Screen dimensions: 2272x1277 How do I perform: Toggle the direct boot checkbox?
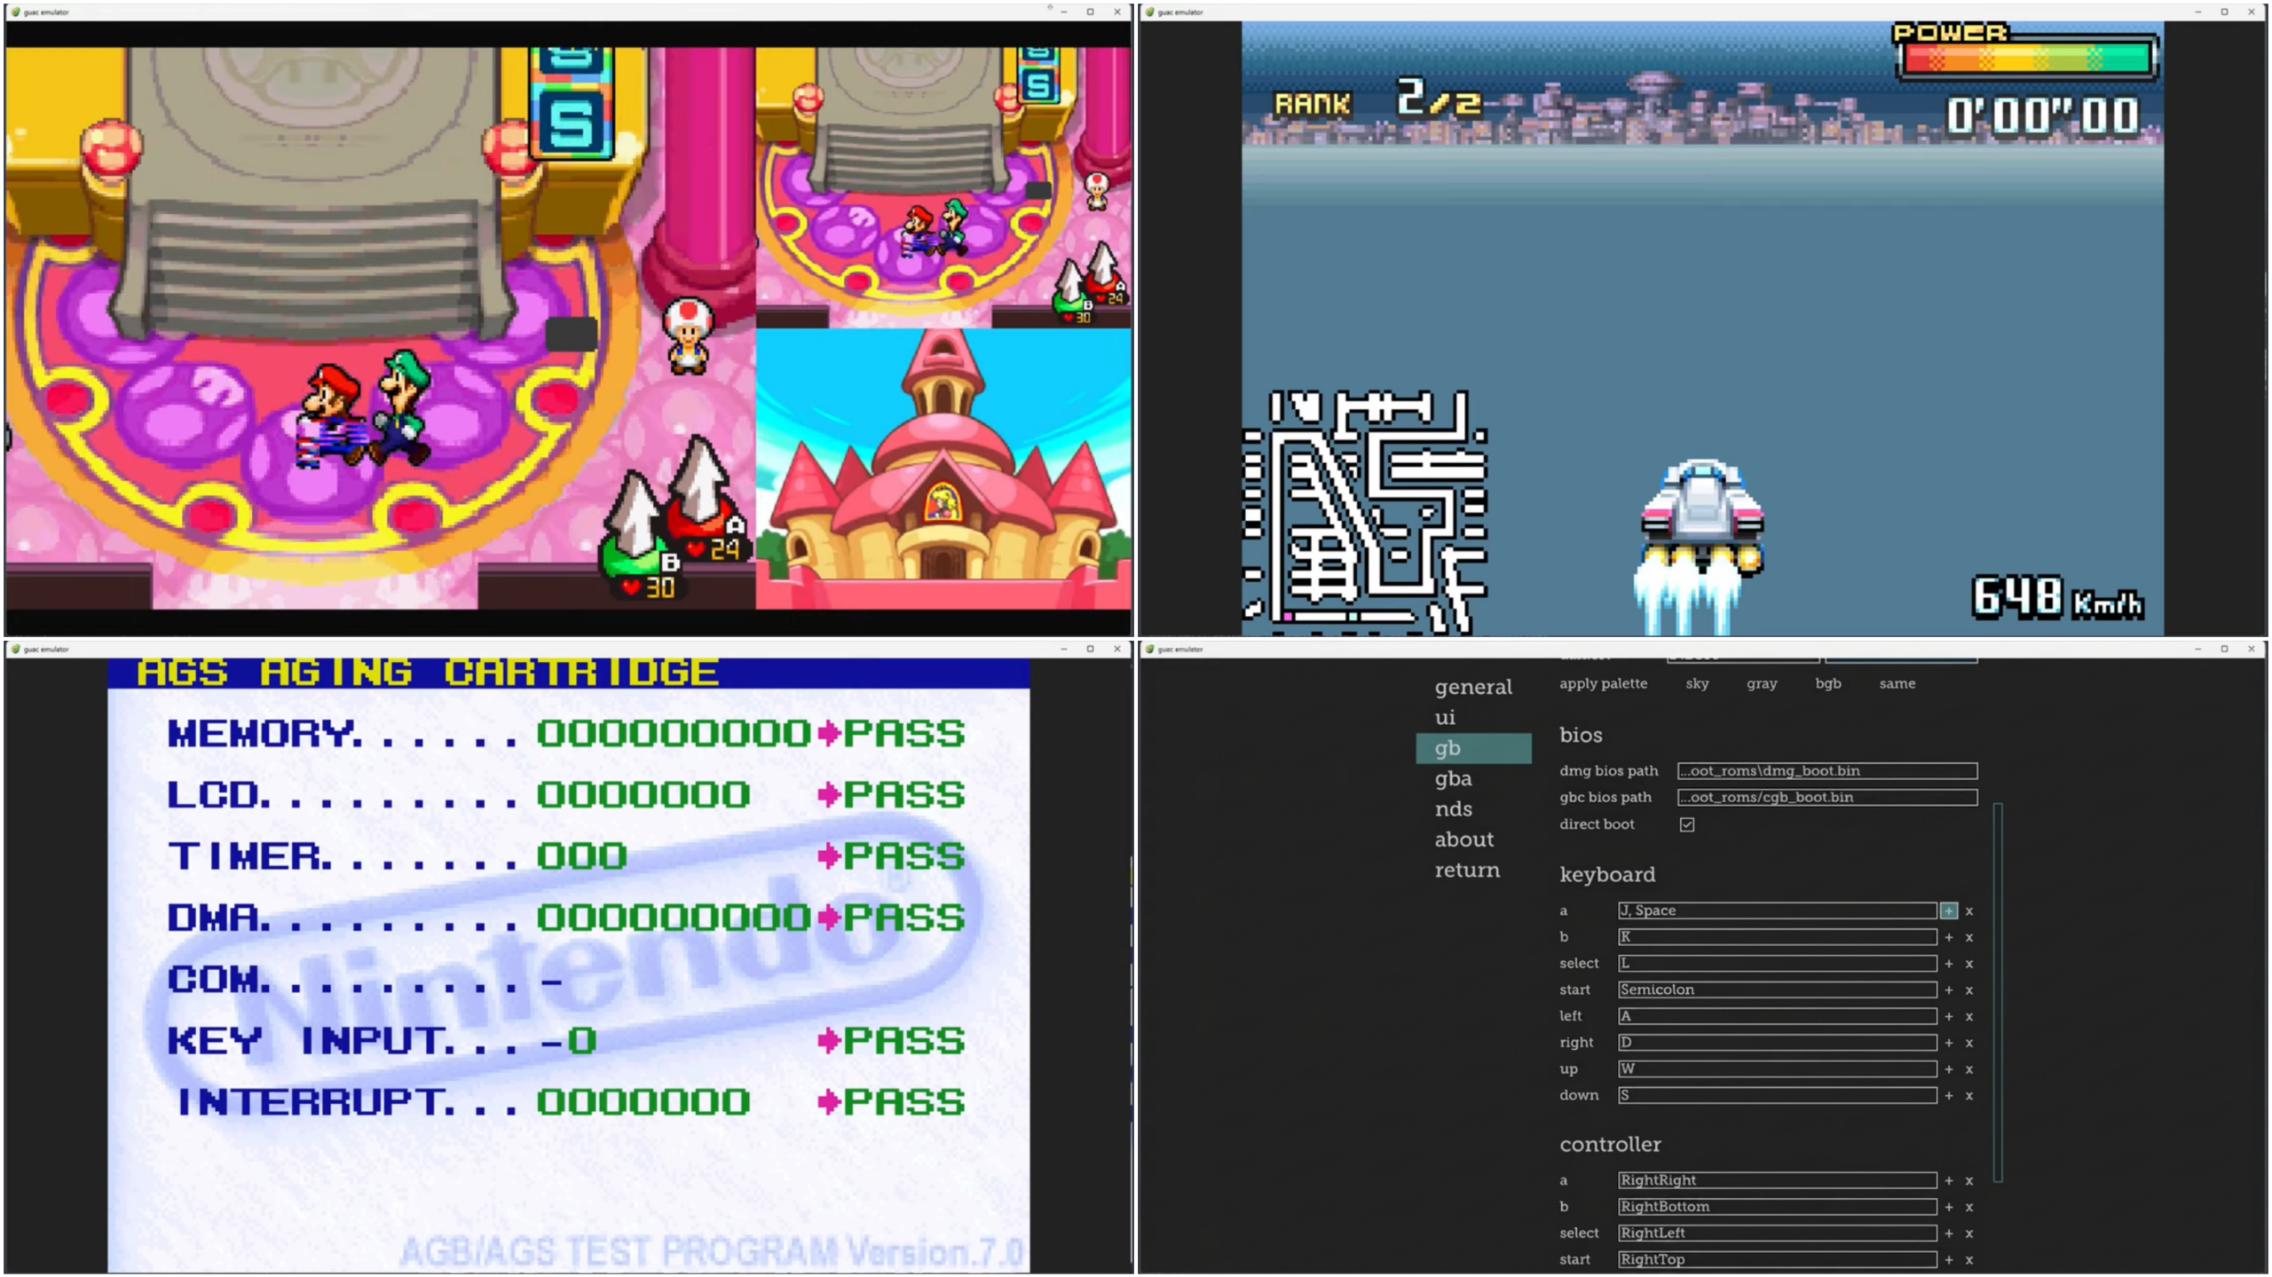tap(1686, 824)
